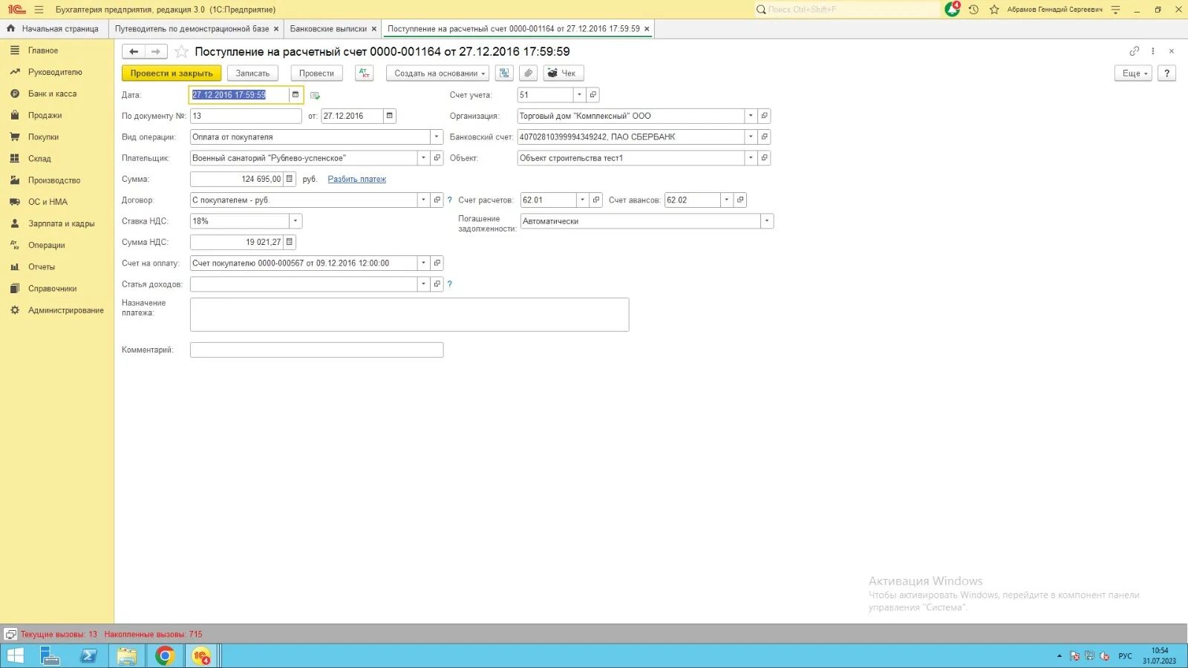Click the Текущие вызовы status bar icon
This screenshot has width=1188, height=668.
point(10,635)
